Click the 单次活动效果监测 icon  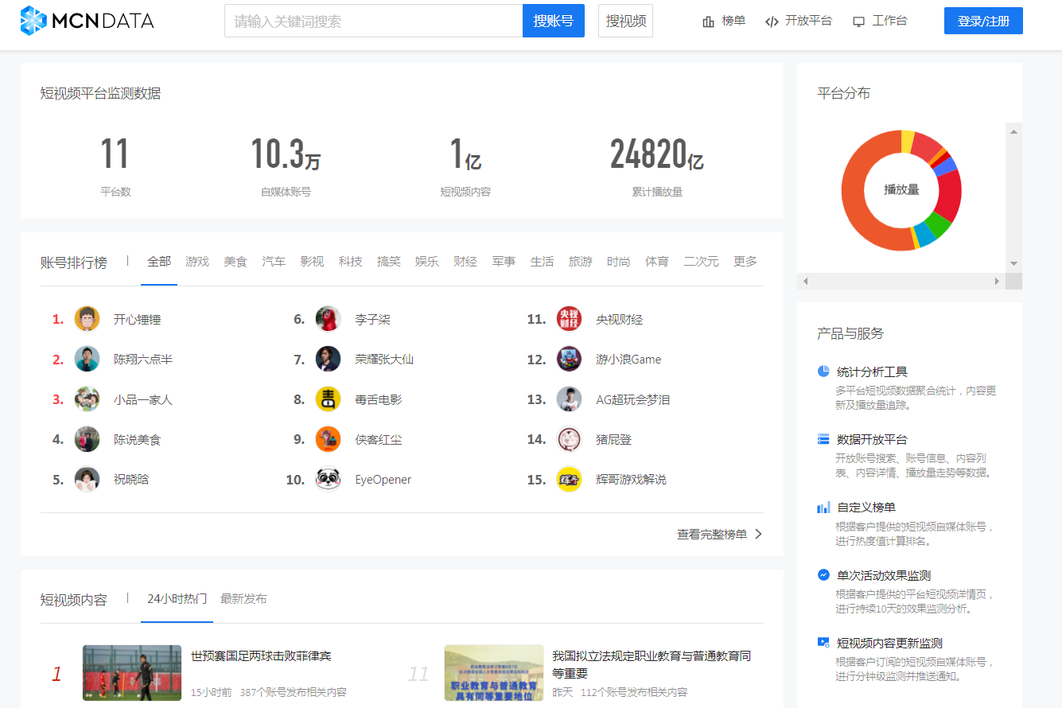(x=823, y=574)
